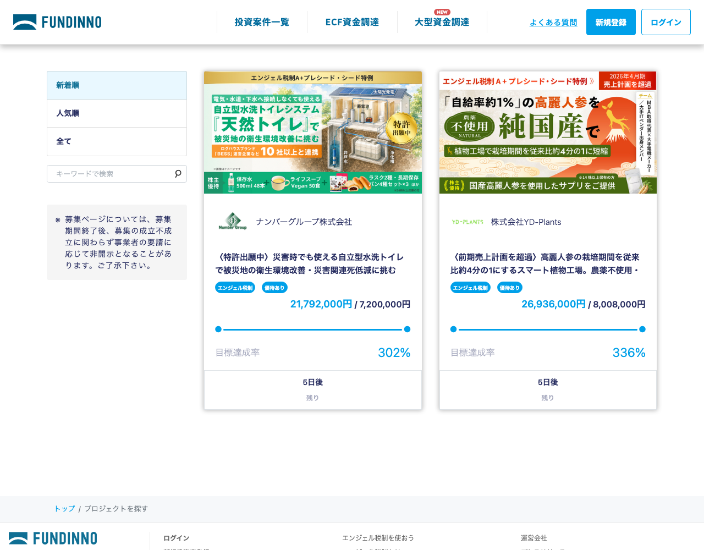Click the YD-PLANTS company logo
This screenshot has height=550, width=704.
(468, 222)
